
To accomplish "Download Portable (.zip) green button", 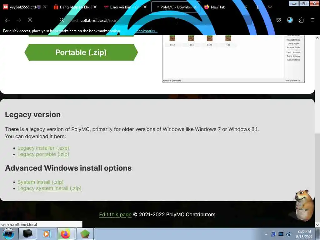I will tap(81, 52).
